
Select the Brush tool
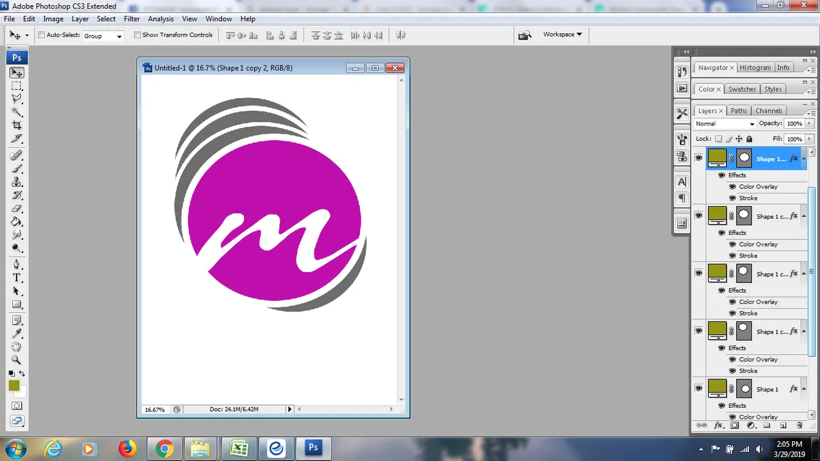tap(17, 169)
